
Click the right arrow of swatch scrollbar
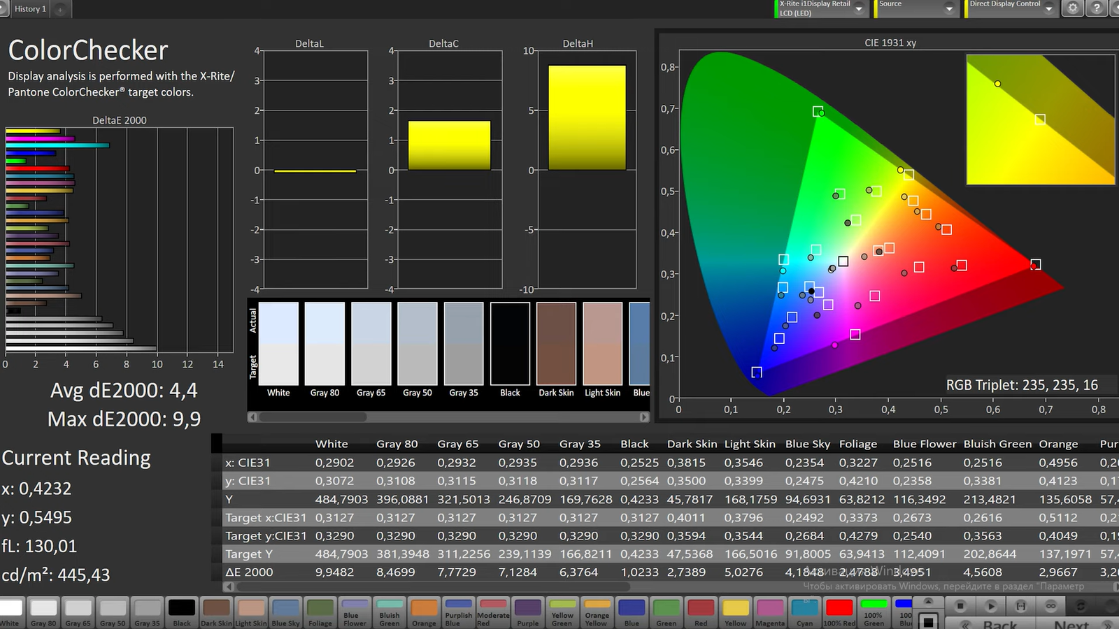644,417
